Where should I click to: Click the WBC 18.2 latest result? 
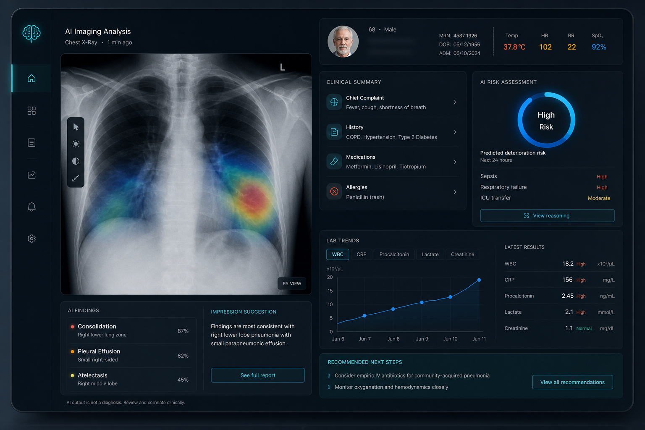point(559,264)
